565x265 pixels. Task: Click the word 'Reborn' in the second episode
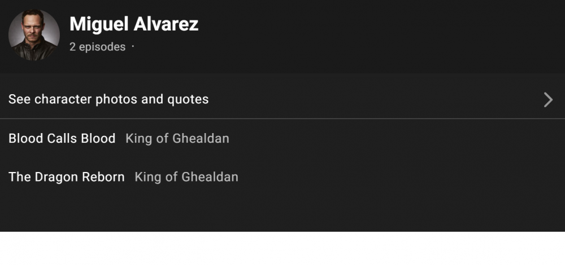[x=103, y=176]
